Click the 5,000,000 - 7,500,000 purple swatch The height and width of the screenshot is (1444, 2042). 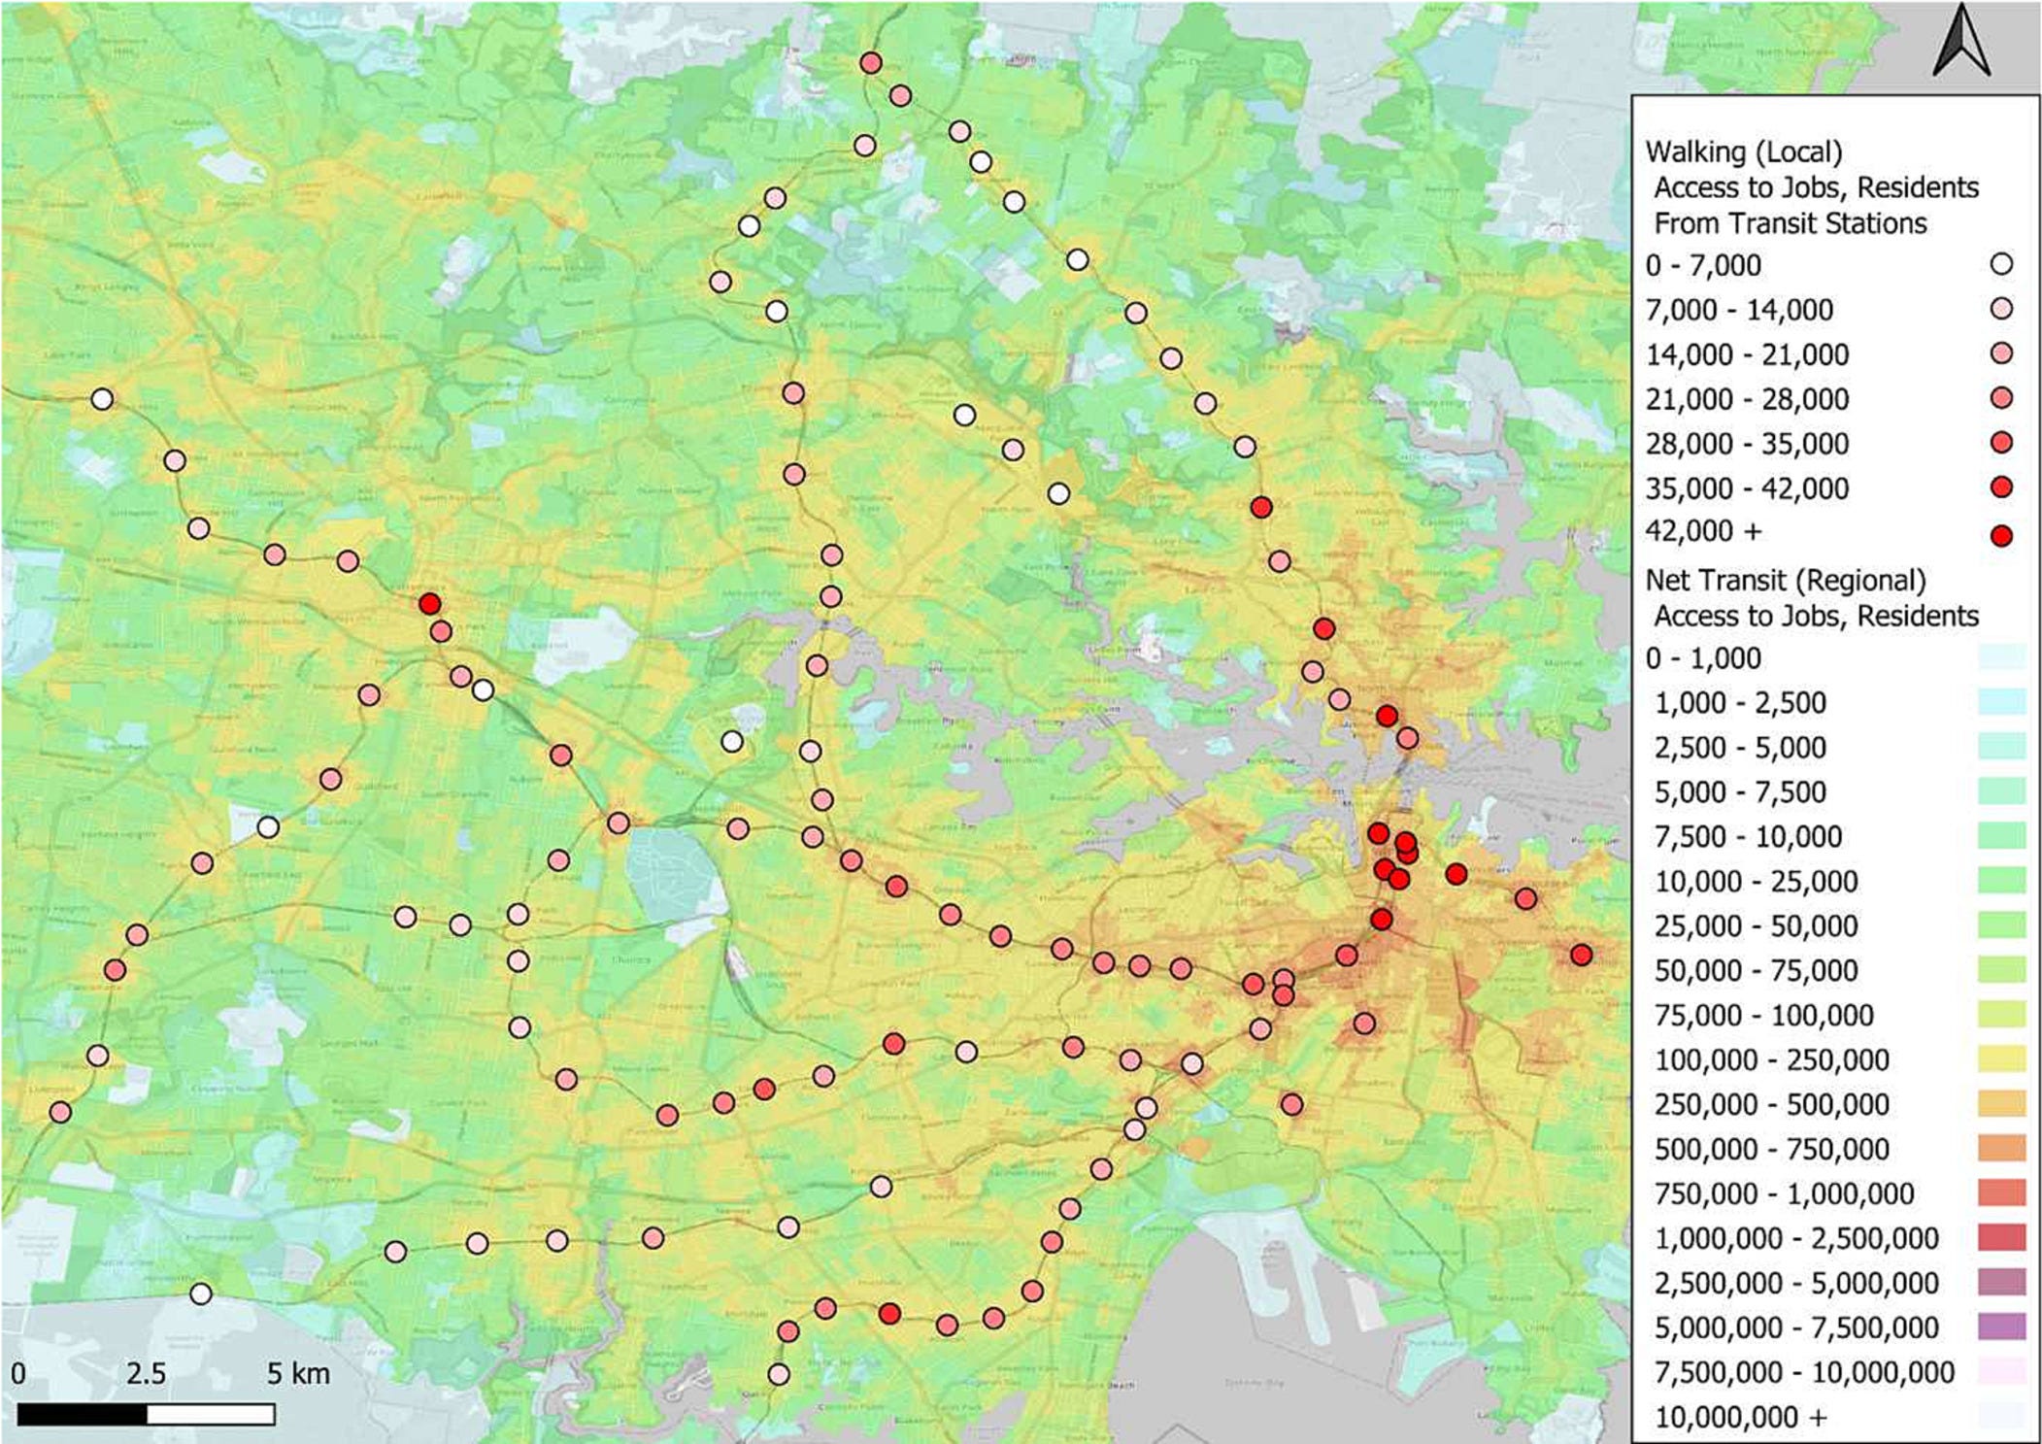tap(2001, 1326)
